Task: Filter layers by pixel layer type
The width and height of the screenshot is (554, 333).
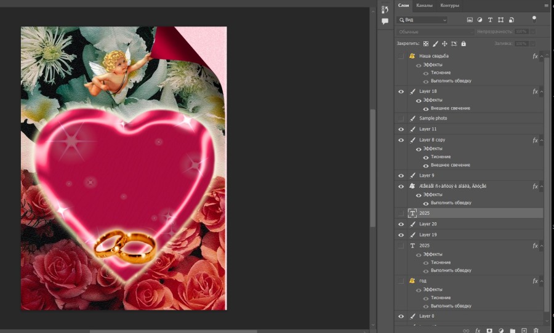Action: (470, 20)
